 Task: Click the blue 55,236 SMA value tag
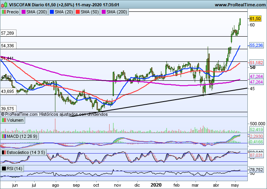pyautogui.click(x=256, y=46)
